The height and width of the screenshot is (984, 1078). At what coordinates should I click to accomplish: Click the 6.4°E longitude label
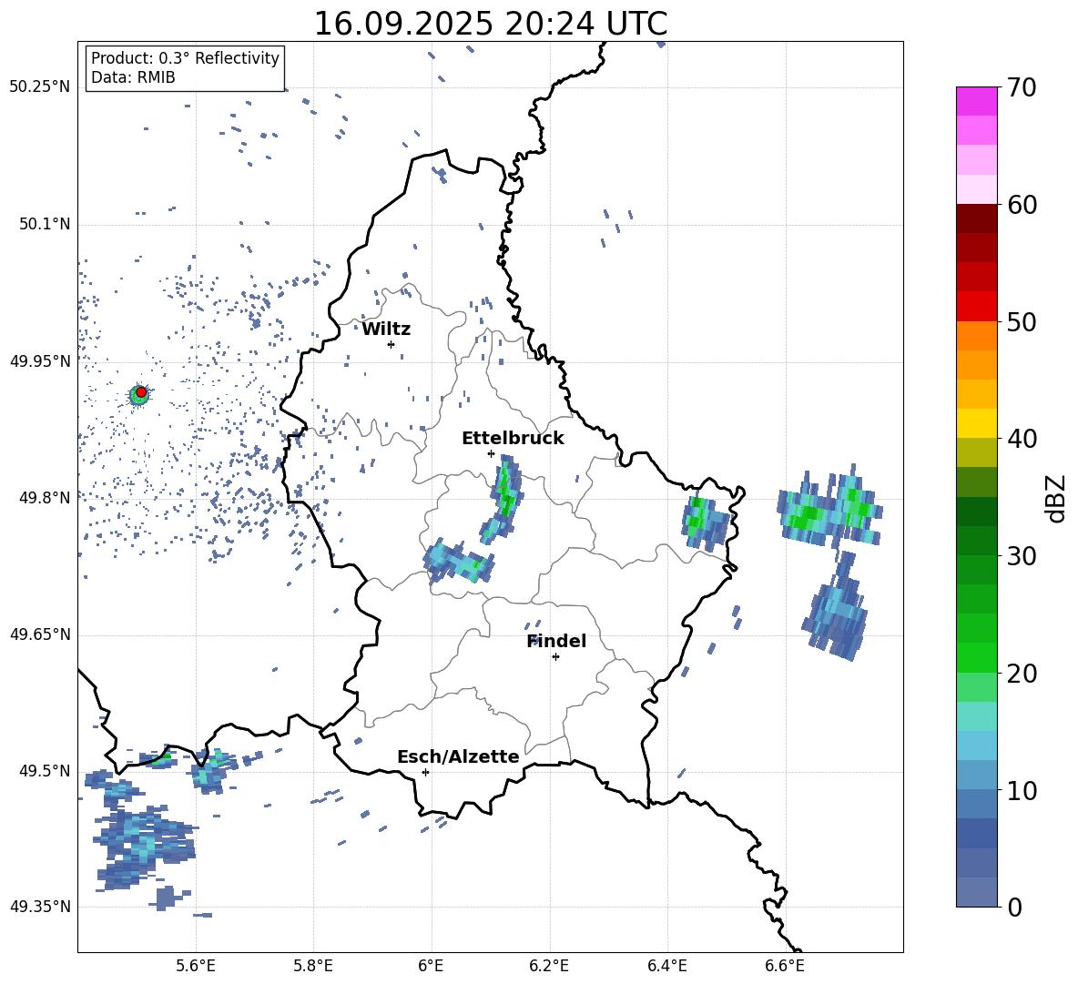coord(666,966)
